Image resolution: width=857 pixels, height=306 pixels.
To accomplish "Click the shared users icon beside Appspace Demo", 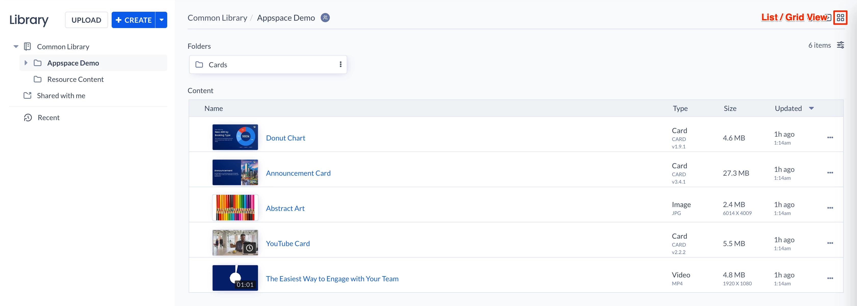I will point(325,18).
